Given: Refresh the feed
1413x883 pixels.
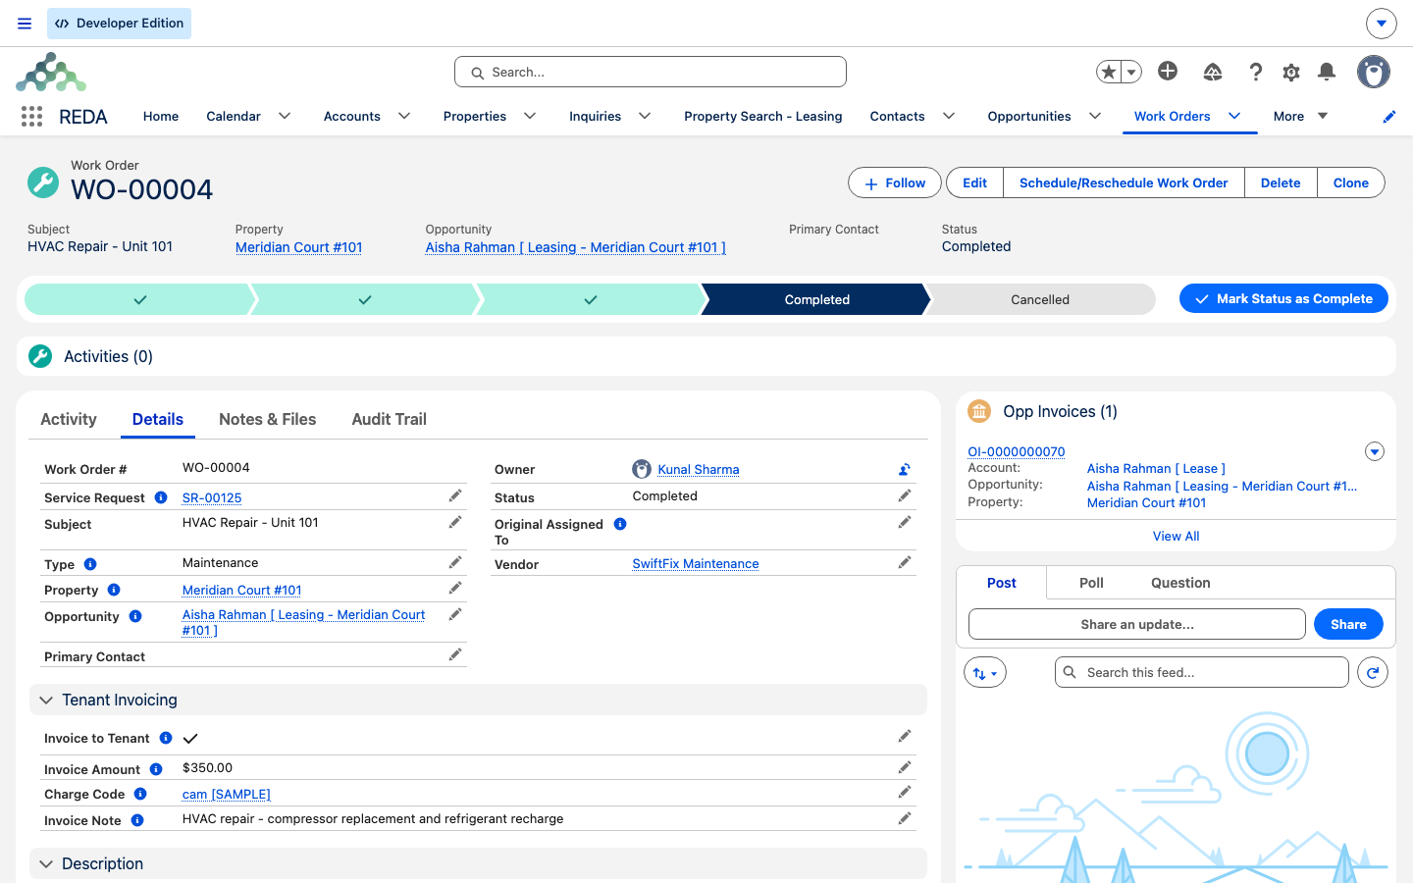Looking at the screenshot, I should [x=1373, y=673].
